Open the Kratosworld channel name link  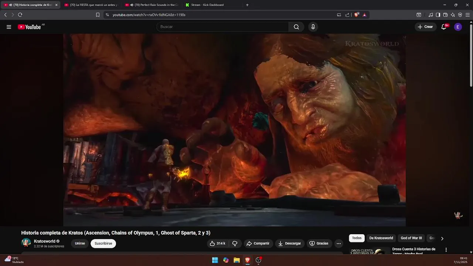44,241
